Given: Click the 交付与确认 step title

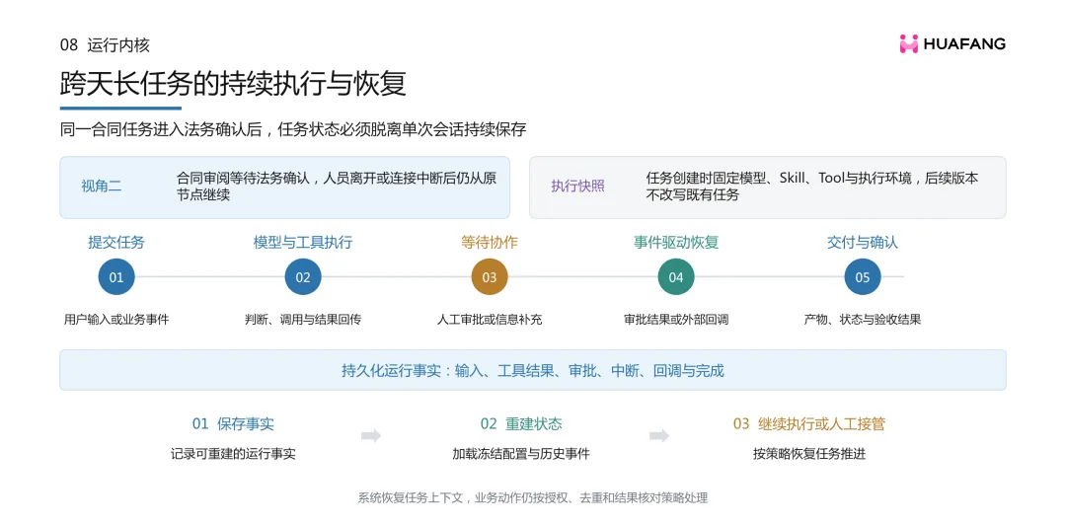Looking at the screenshot, I should pyautogui.click(x=862, y=242).
